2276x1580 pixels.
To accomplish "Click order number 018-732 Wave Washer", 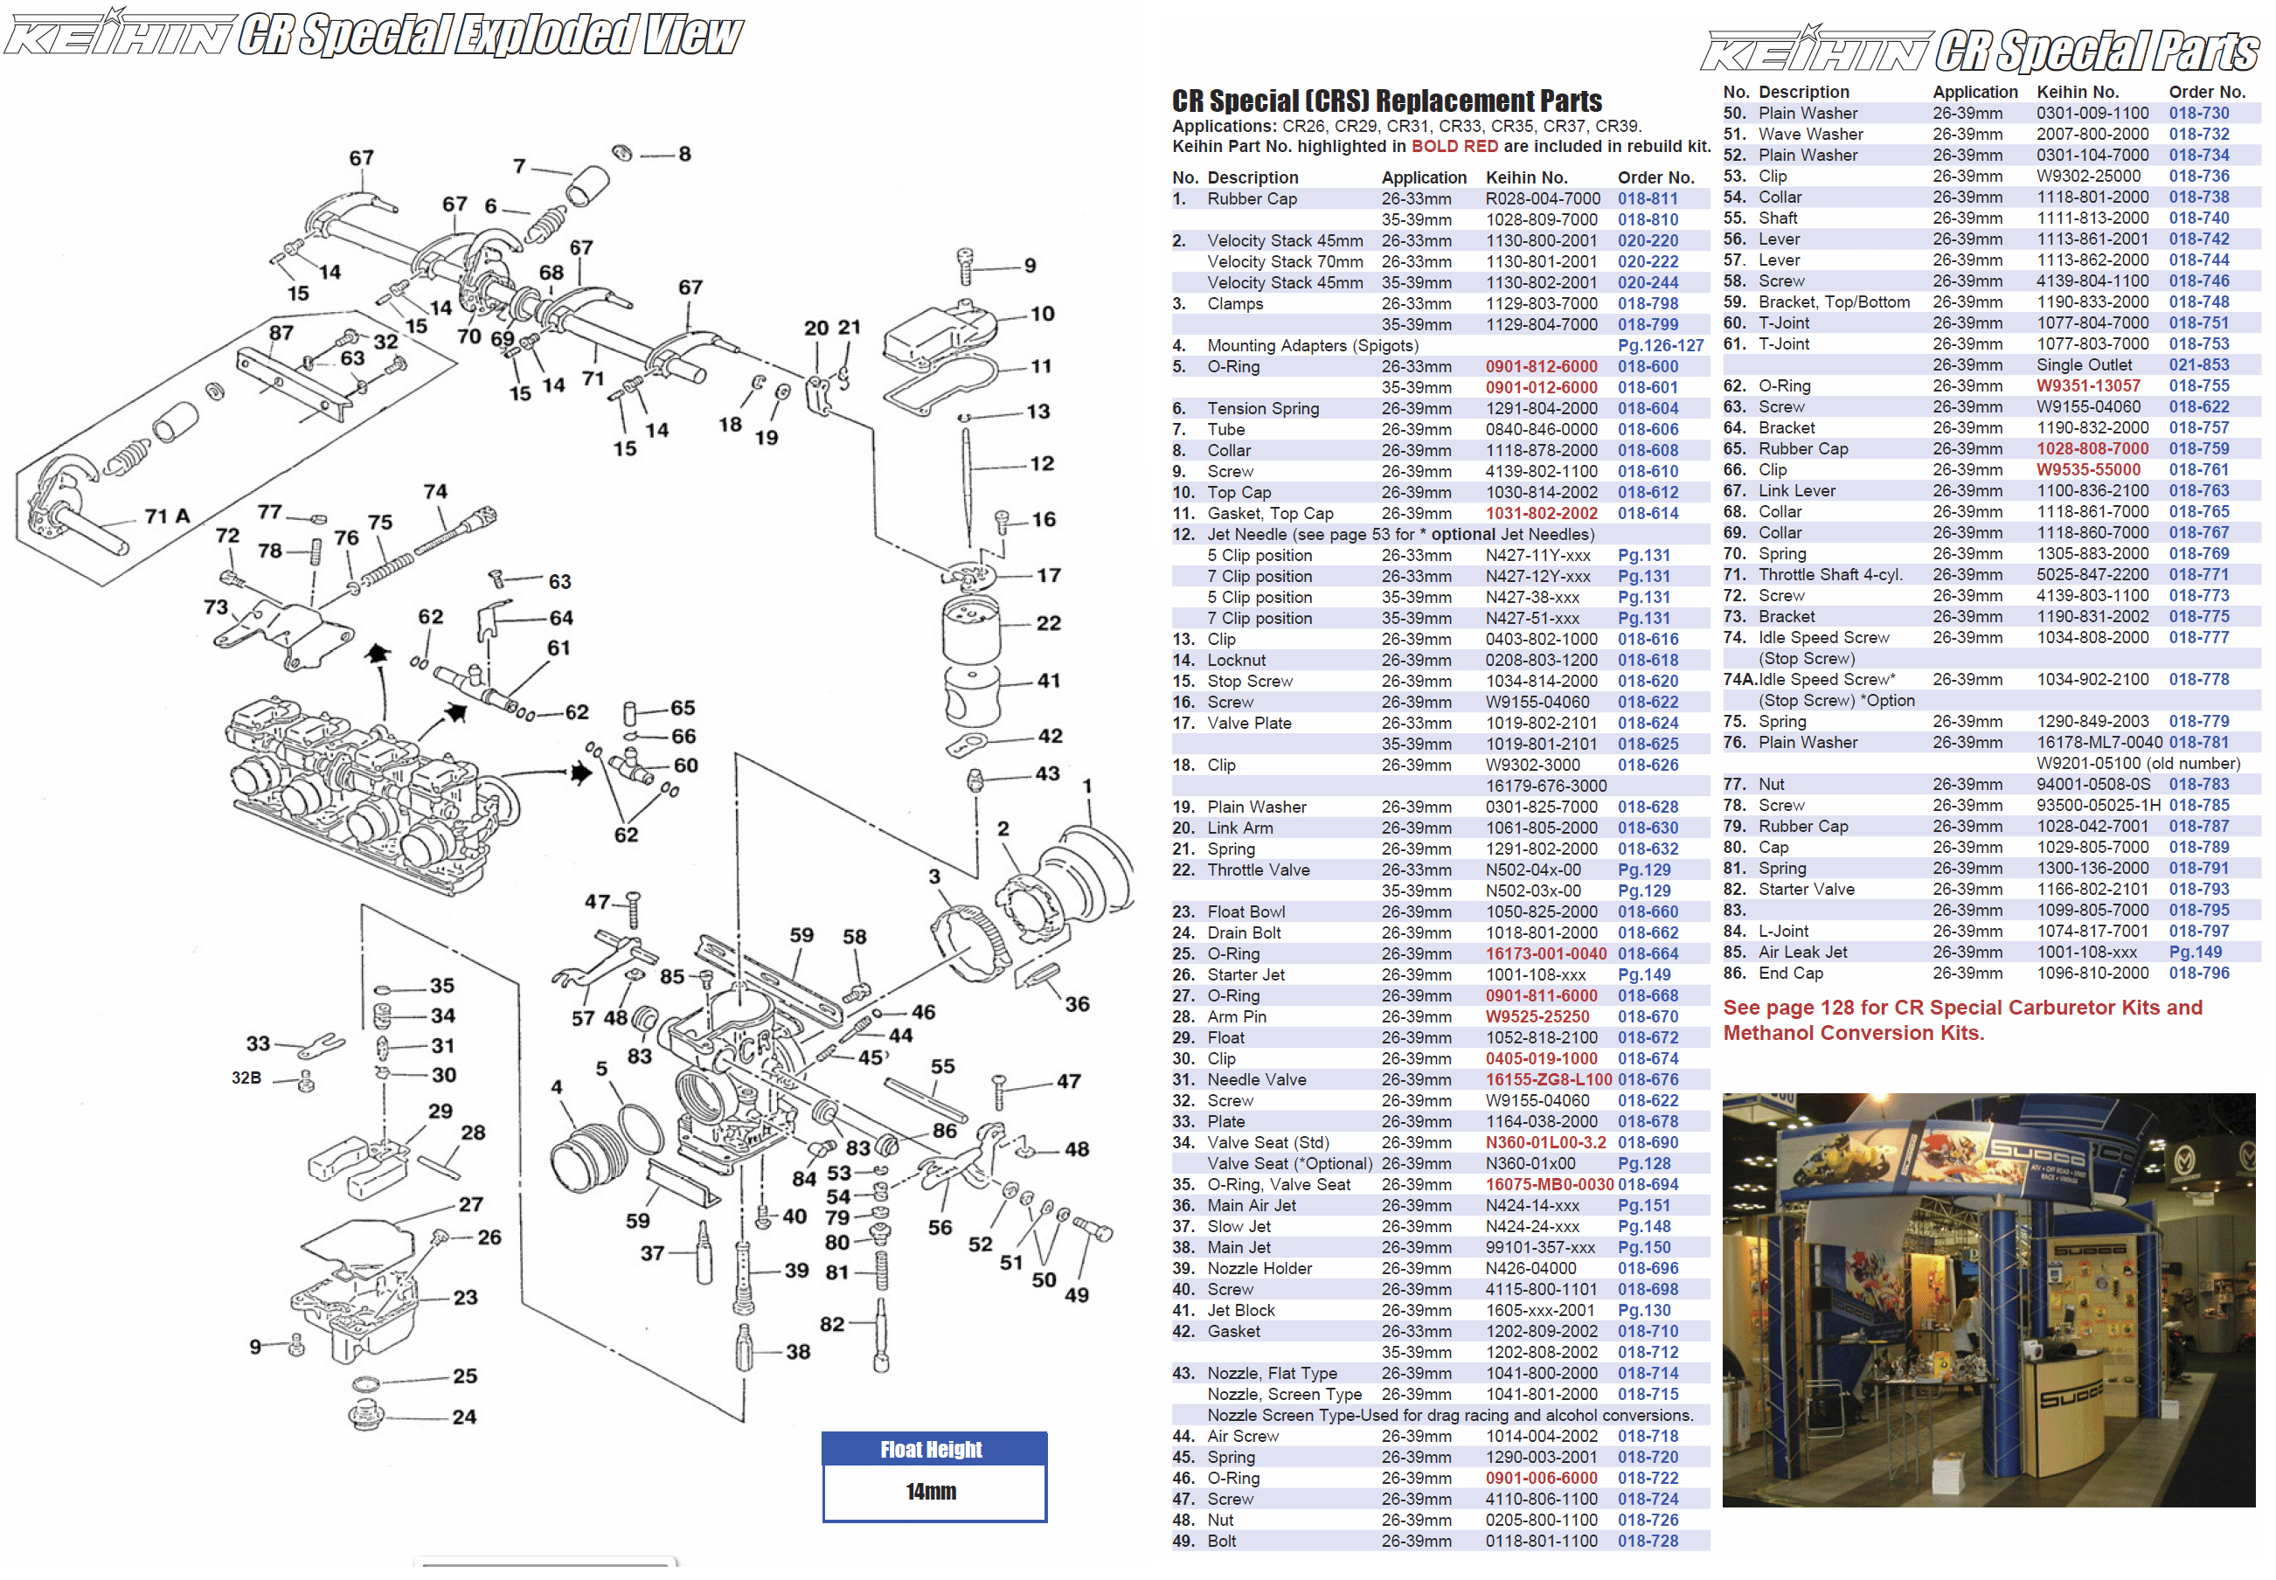I will click(2199, 135).
